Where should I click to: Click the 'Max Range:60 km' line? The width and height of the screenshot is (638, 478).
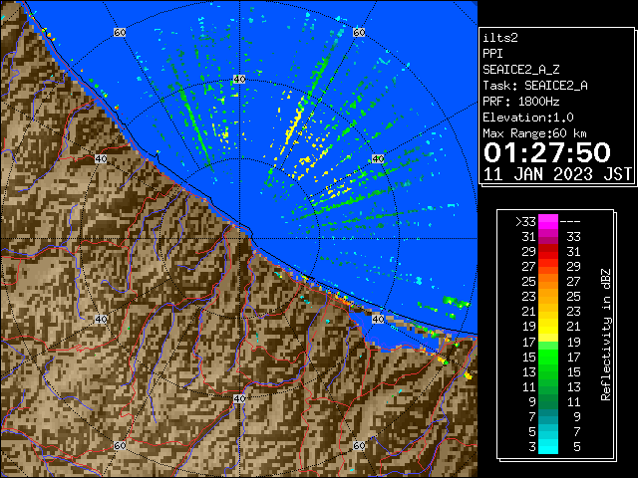pyautogui.click(x=534, y=133)
